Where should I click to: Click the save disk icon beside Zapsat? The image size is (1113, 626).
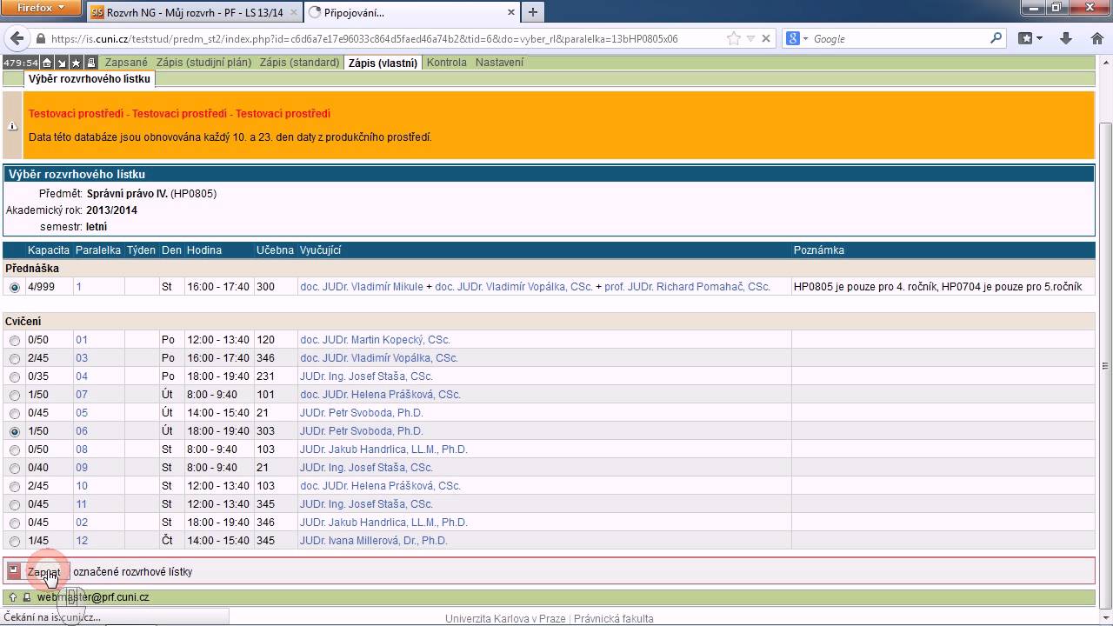pyautogui.click(x=14, y=570)
